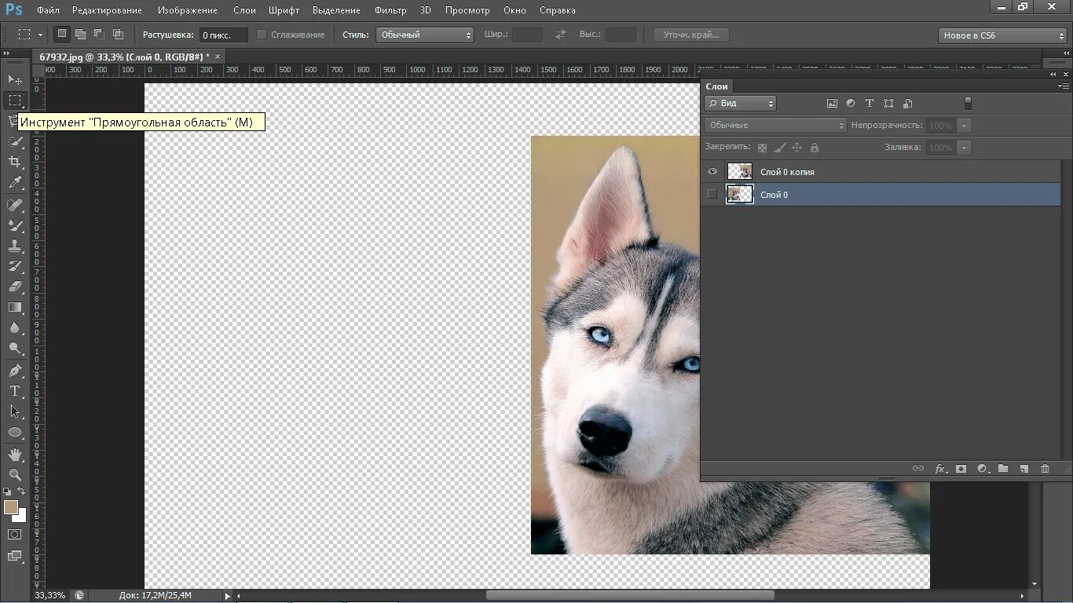
Task: Add a layer mask from the Layers panel footer
Action: click(961, 469)
